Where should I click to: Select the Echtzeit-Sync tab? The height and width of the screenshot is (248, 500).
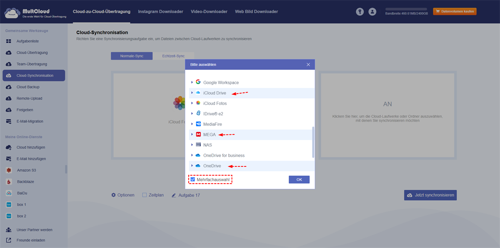tap(173, 56)
